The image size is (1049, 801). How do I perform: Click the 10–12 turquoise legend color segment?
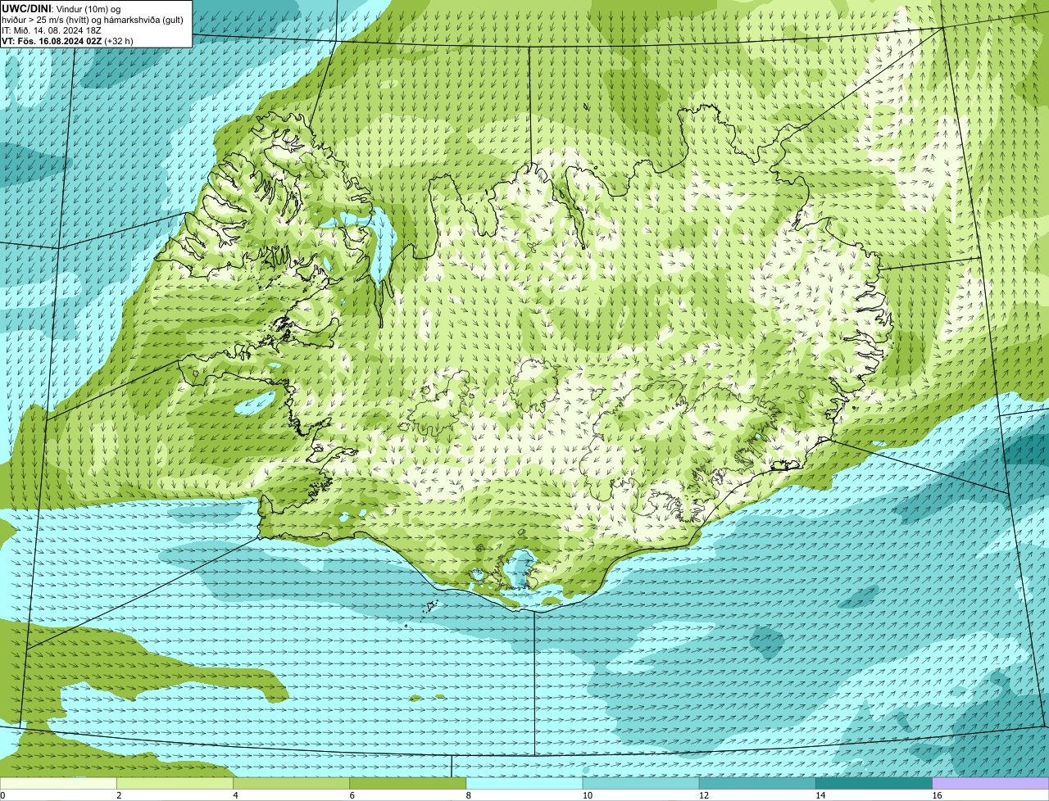641,783
